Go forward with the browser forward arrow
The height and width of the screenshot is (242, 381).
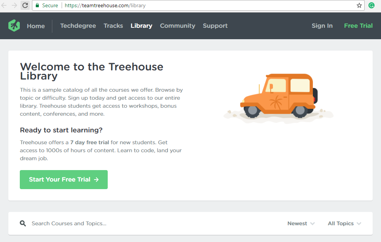[x=14, y=5]
